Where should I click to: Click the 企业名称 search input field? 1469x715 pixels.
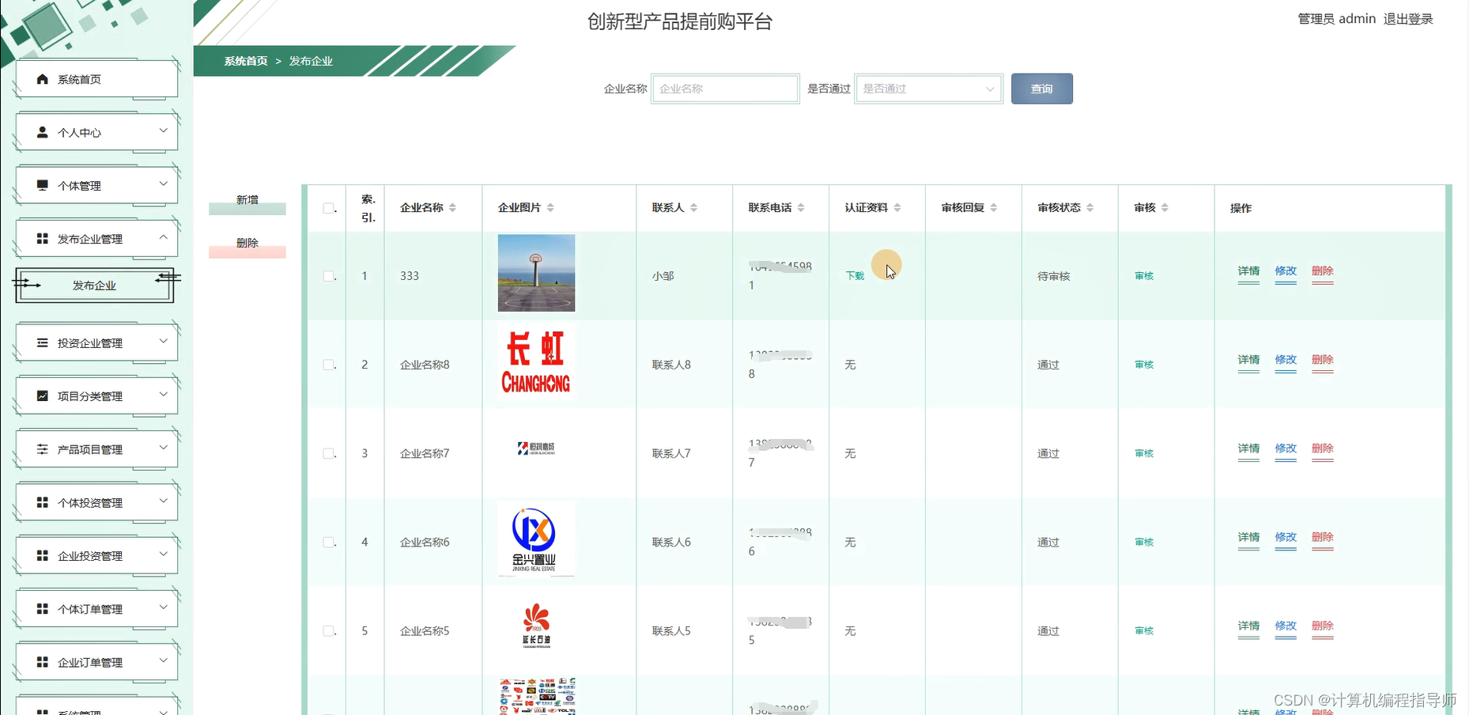[725, 89]
